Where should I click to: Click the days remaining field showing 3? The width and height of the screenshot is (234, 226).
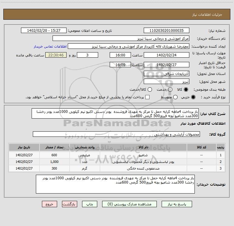[88, 55]
